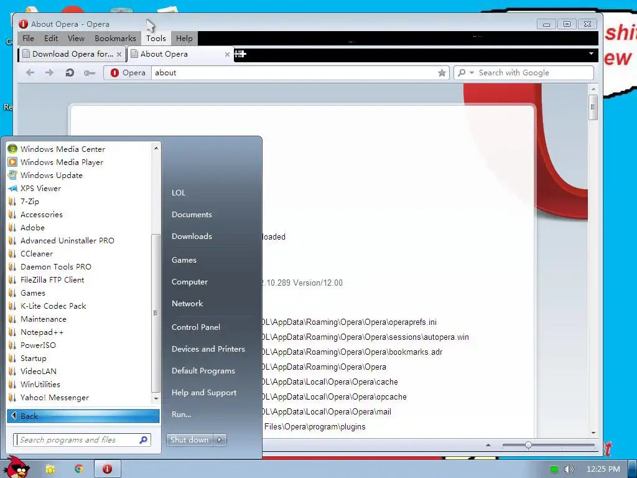
Task: Open Help and Support
Action: point(204,393)
